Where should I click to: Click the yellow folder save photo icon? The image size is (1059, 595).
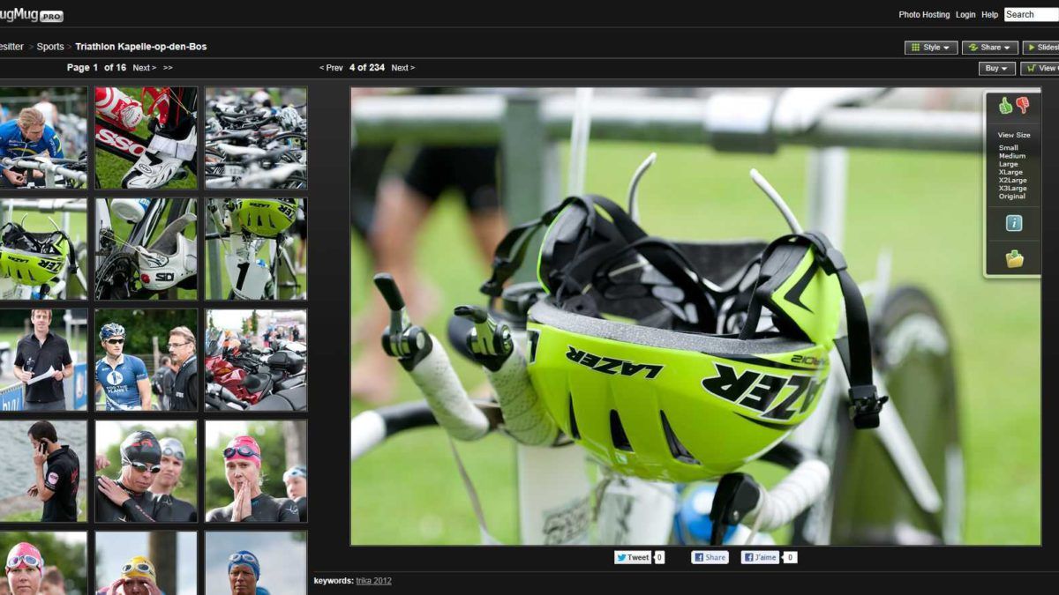tap(1014, 259)
